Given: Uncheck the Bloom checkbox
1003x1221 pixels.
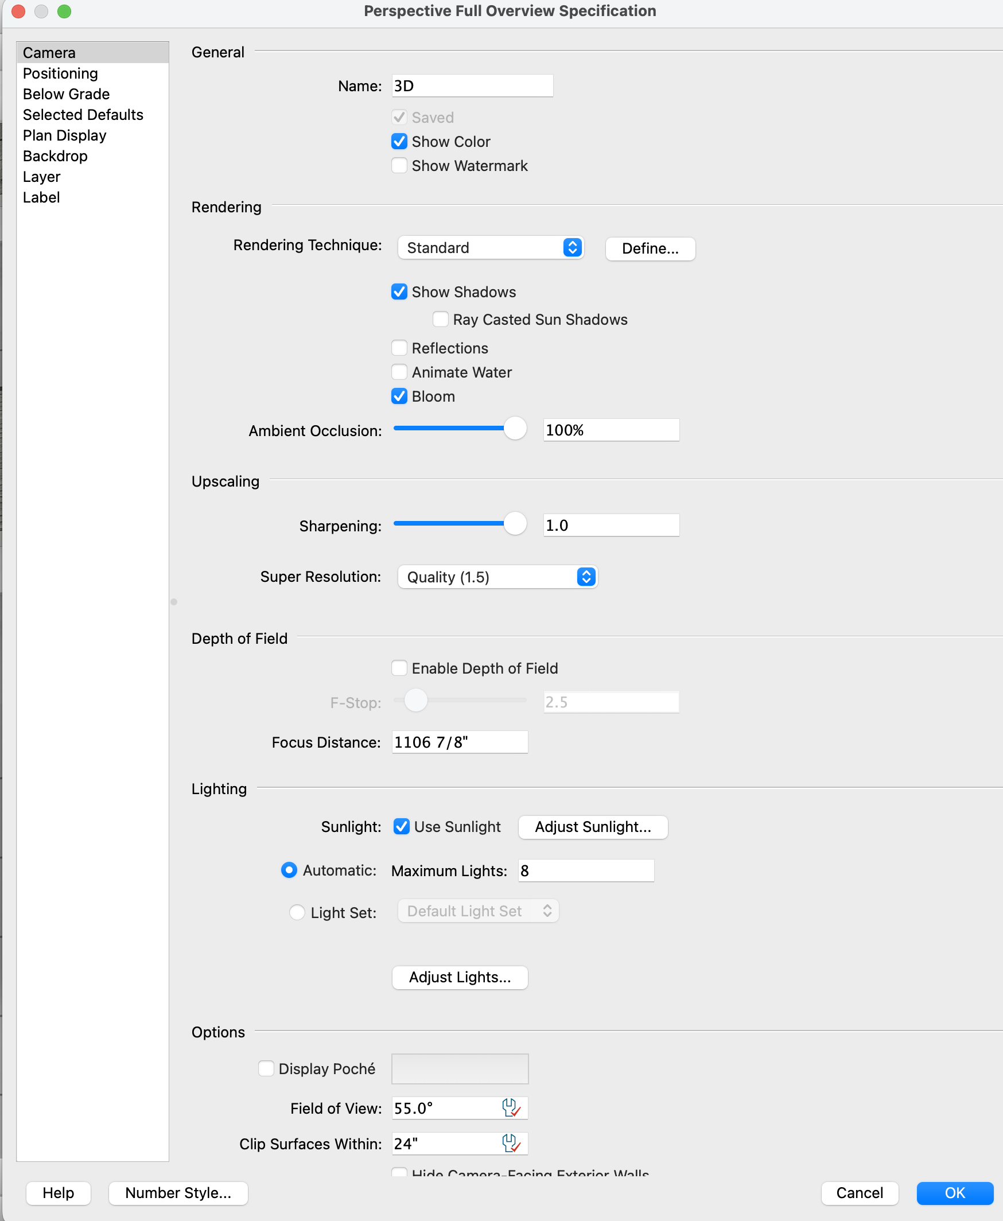Looking at the screenshot, I should 399,396.
